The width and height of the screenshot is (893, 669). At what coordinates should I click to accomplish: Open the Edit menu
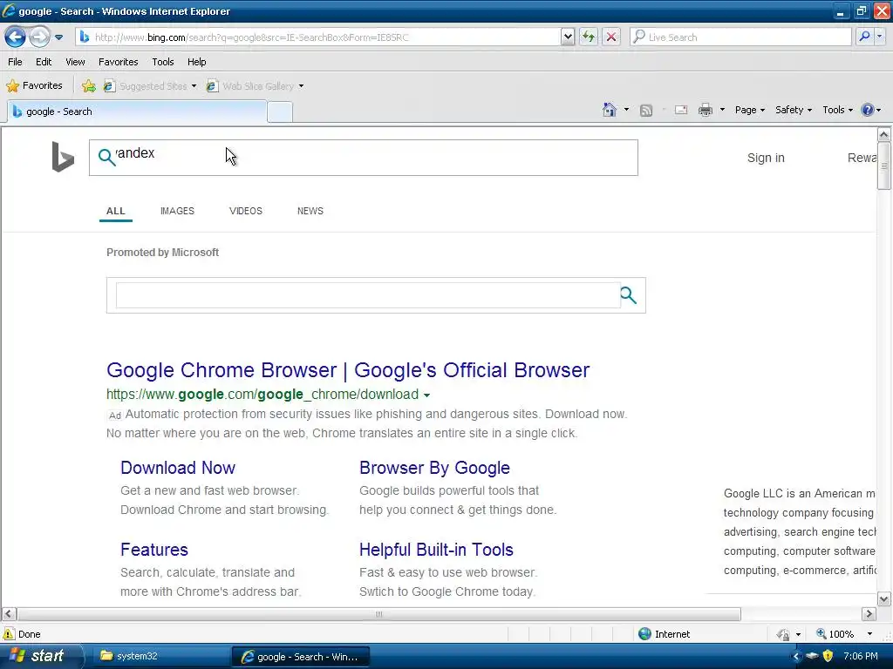(x=44, y=62)
